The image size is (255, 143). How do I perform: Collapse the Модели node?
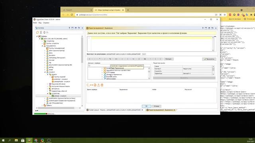48,74
